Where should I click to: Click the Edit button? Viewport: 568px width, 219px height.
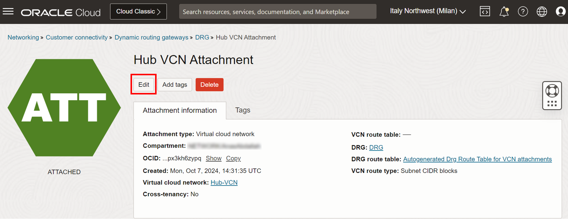[x=144, y=85]
